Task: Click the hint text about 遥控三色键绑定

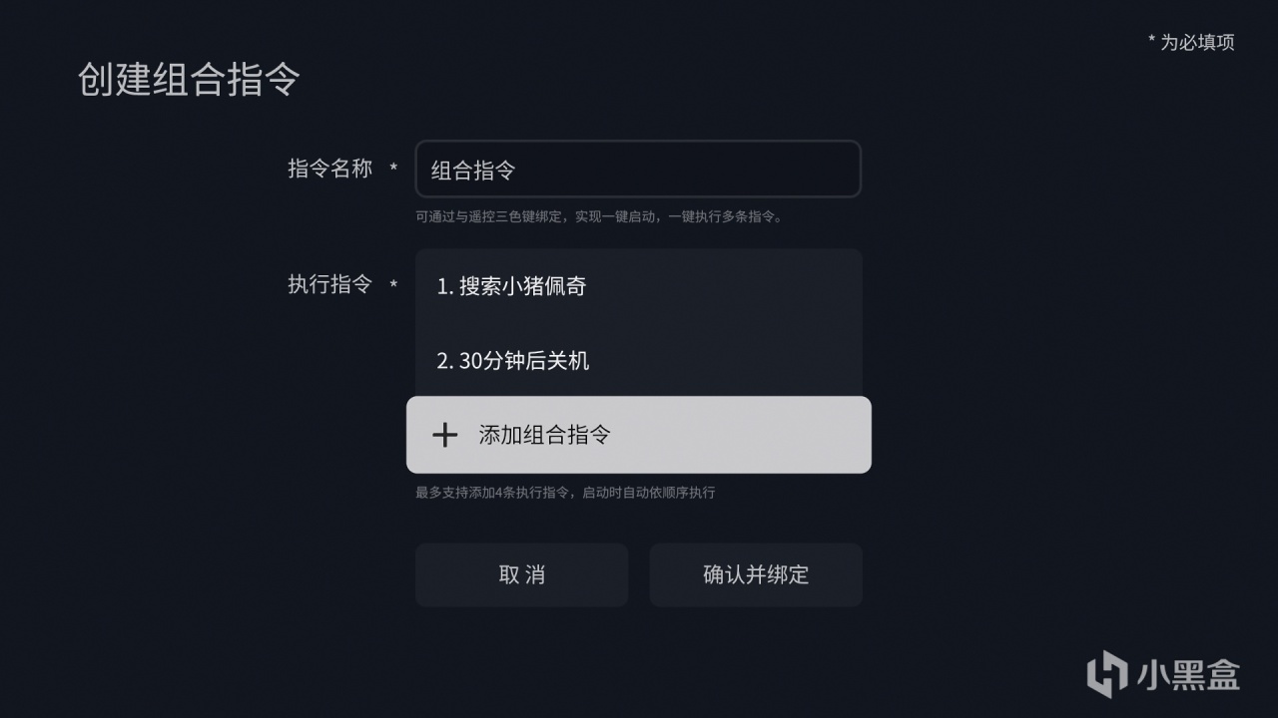Action: point(598,216)
